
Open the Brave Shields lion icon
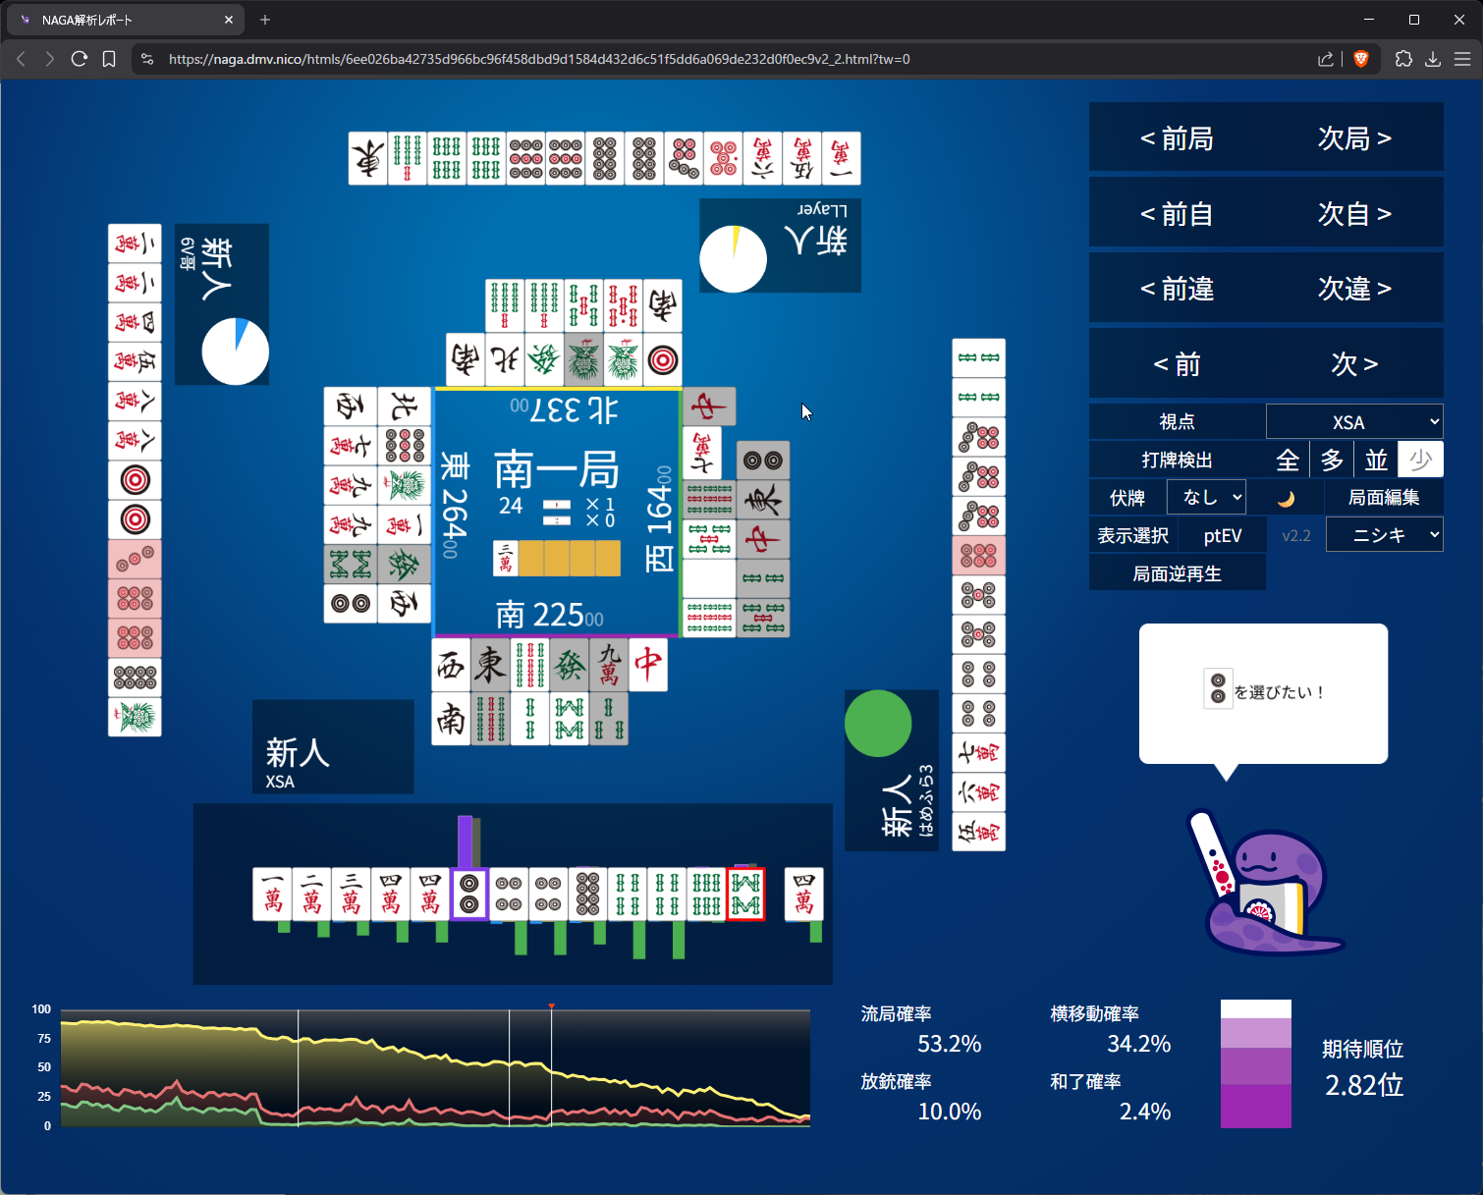click(1360, 59)
